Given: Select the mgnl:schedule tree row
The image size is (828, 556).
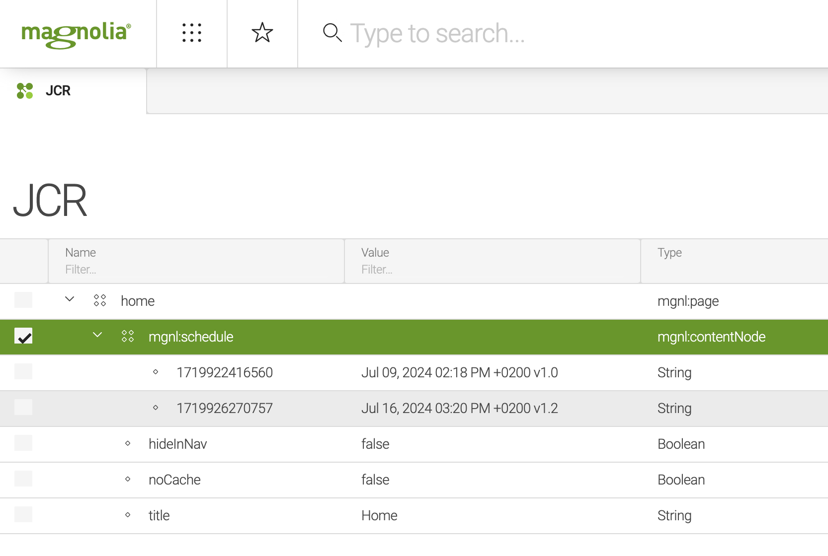Looking at the screenshot, I should tap(414, 337).
